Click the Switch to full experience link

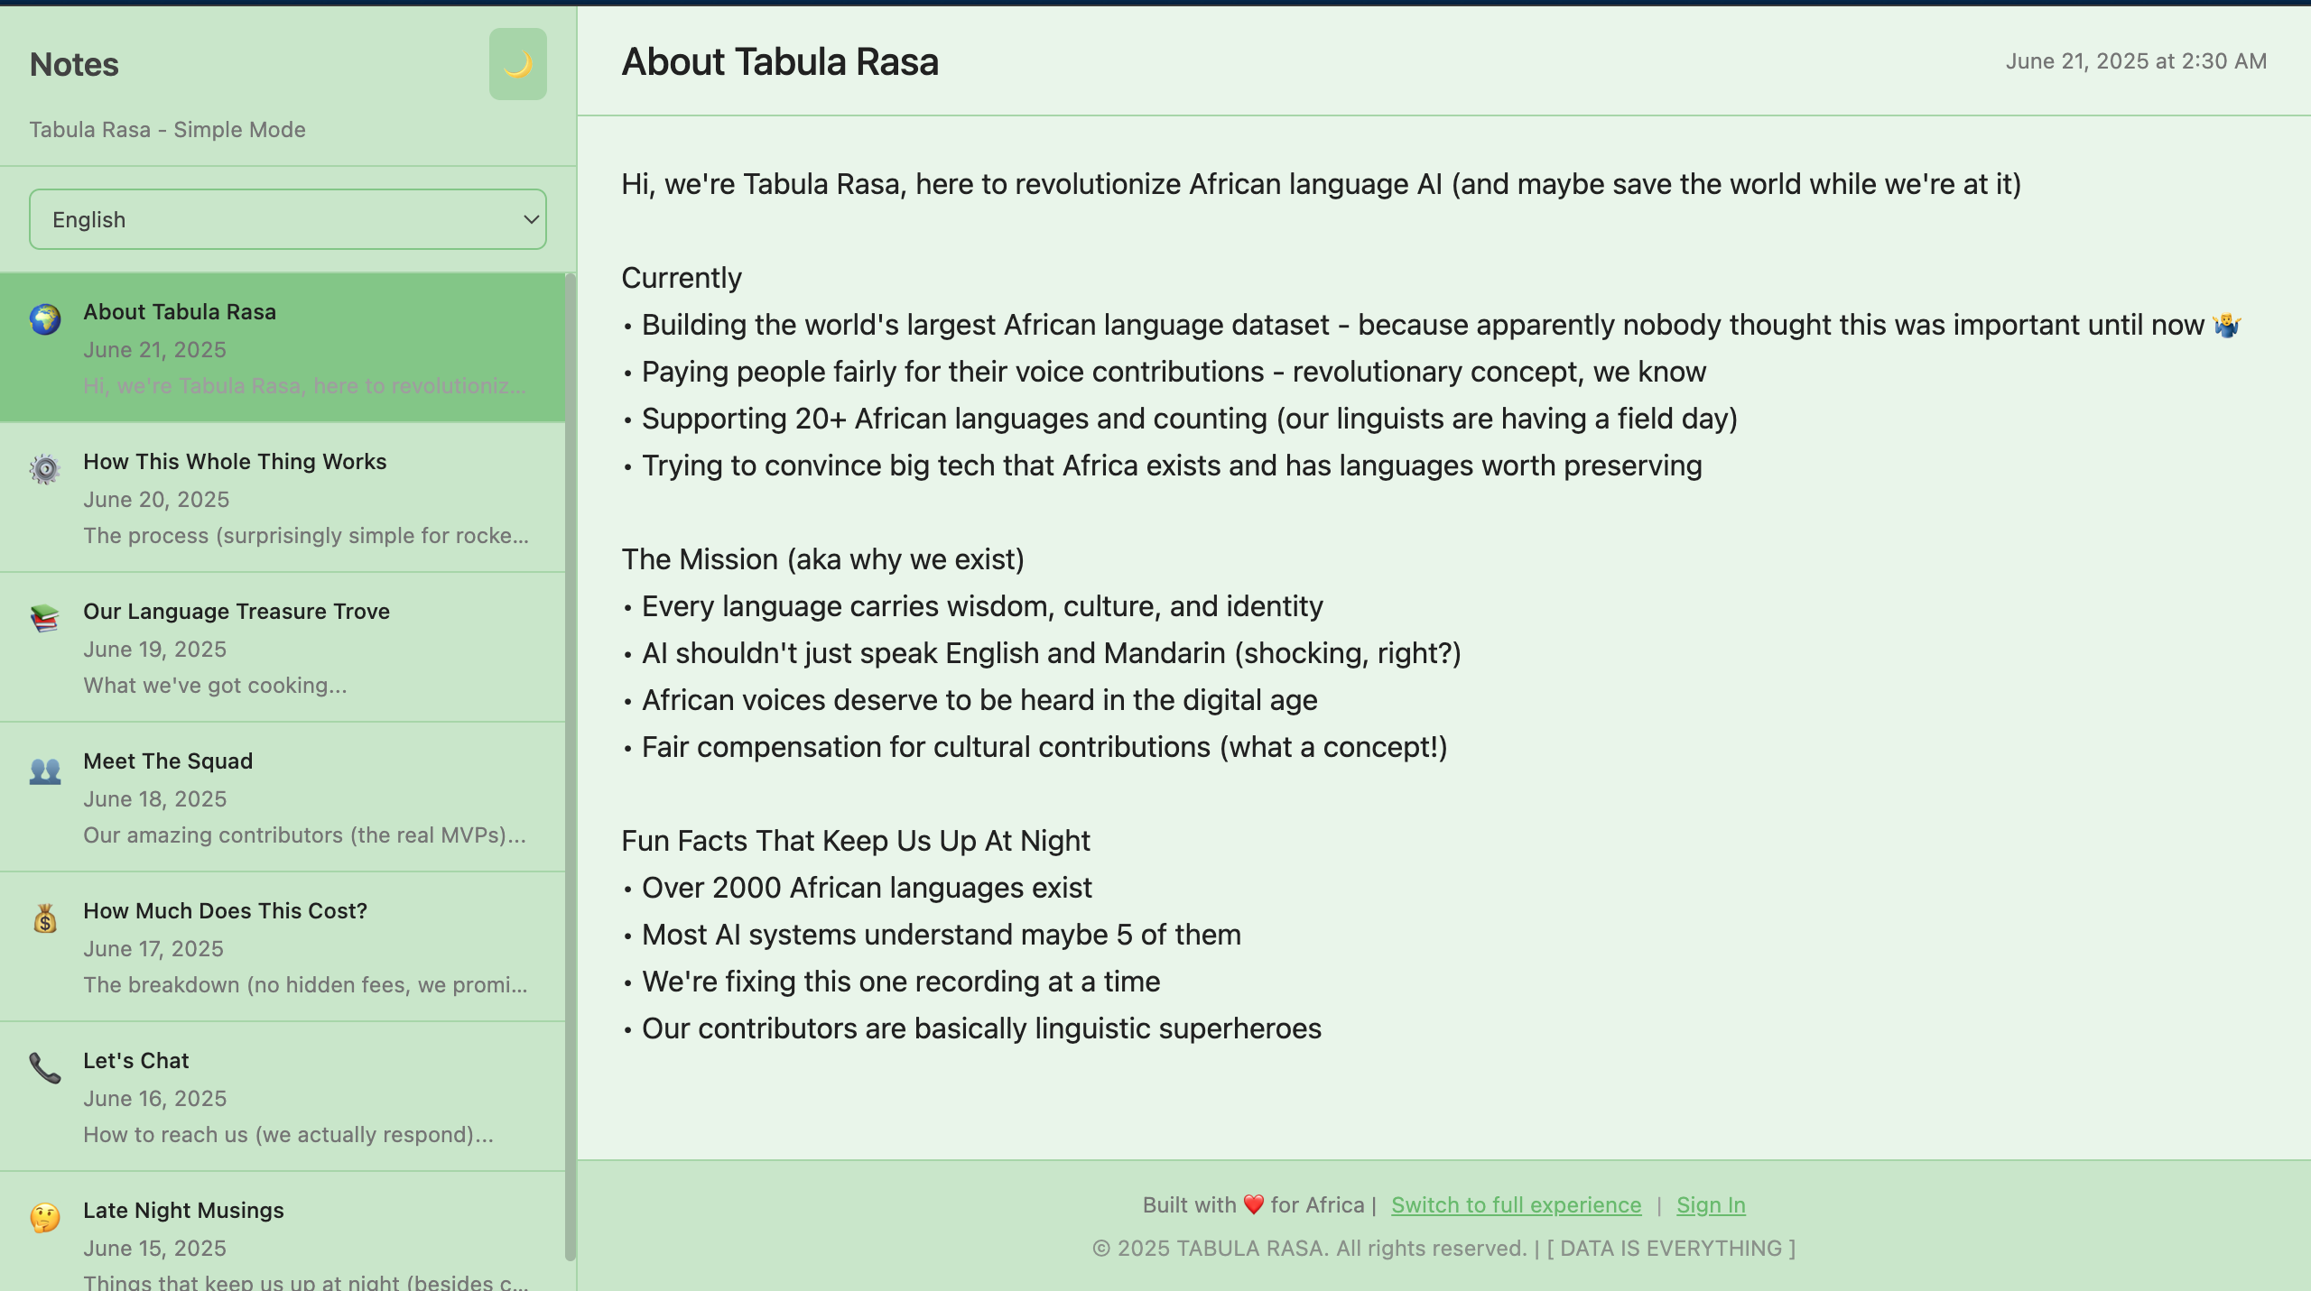pos(1516,1205)
